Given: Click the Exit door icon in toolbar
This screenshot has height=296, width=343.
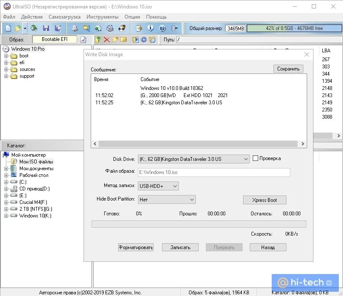Looking at the screenshot, I should tap(174, 28).
